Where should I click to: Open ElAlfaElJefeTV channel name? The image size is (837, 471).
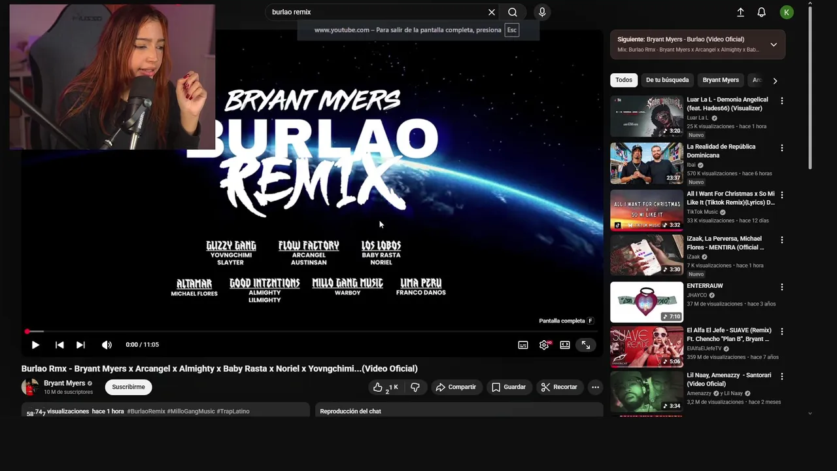(x=704, y=349)
